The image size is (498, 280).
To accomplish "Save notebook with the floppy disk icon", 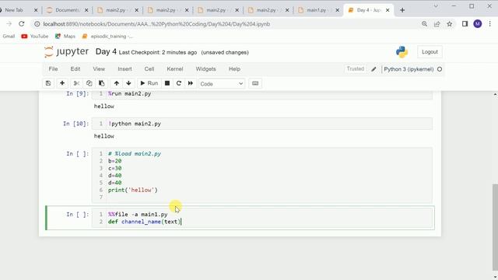I will click(x=48, y=83).
